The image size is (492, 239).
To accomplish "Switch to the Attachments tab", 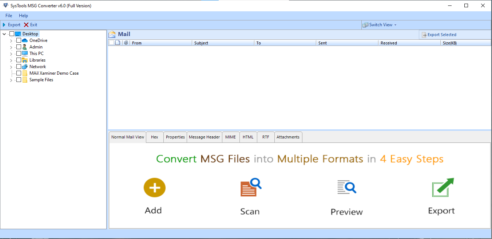I will (x=288, y=137).
